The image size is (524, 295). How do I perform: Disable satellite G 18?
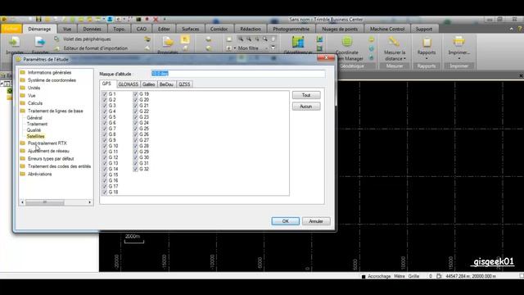coord(105,192)
